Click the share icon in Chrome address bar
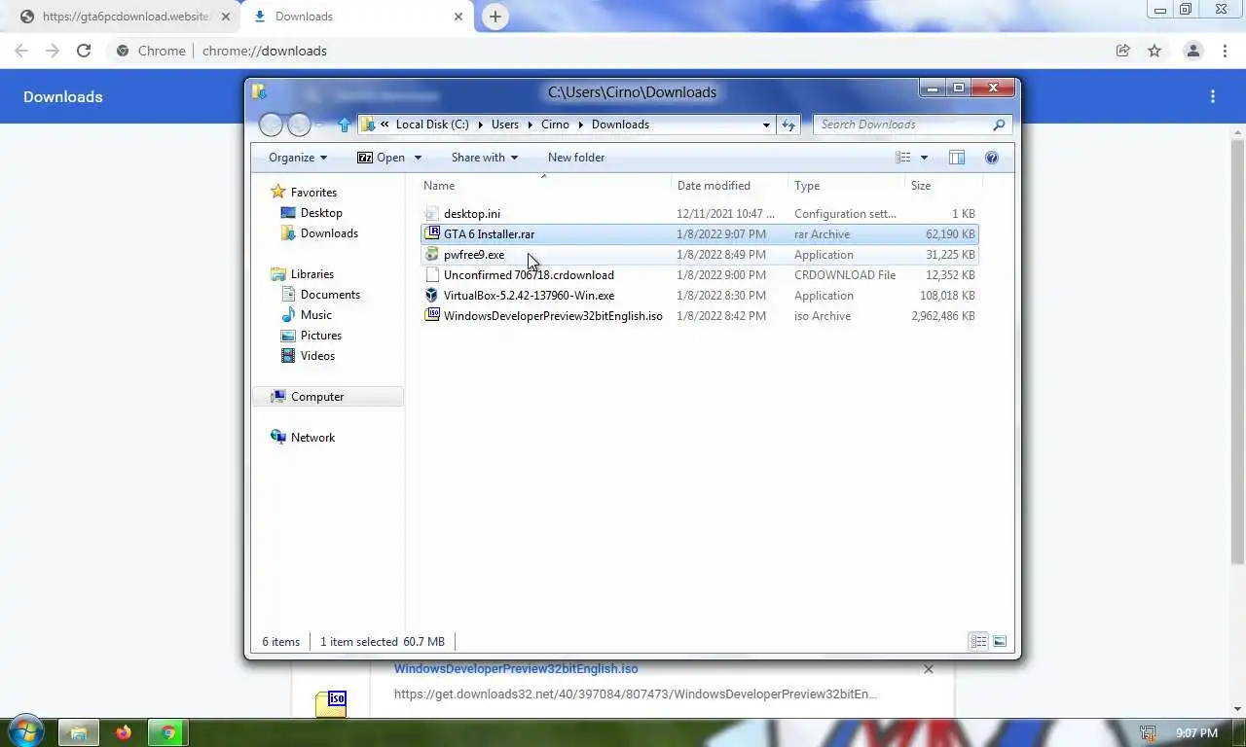Image resolution: width=1246 pixels, height=747 pixels. tap(1123, 51)
